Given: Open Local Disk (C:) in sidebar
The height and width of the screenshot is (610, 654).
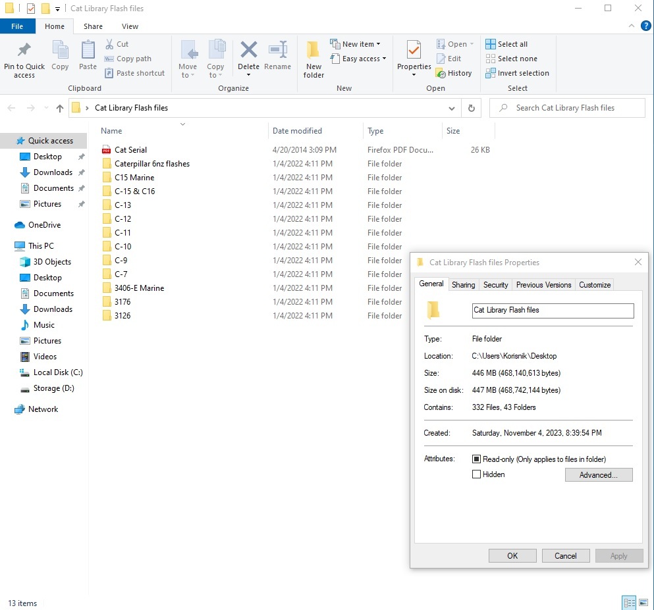Looking at the screenshot, I should (x=58, y=372).
